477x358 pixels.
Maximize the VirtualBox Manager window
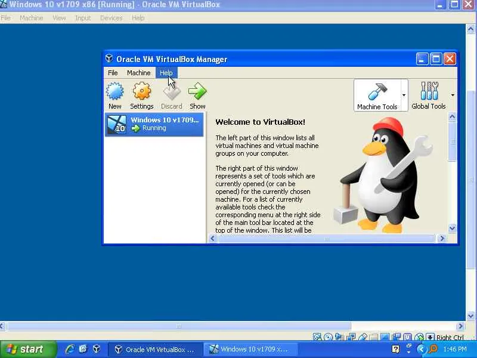click(436, 58)
